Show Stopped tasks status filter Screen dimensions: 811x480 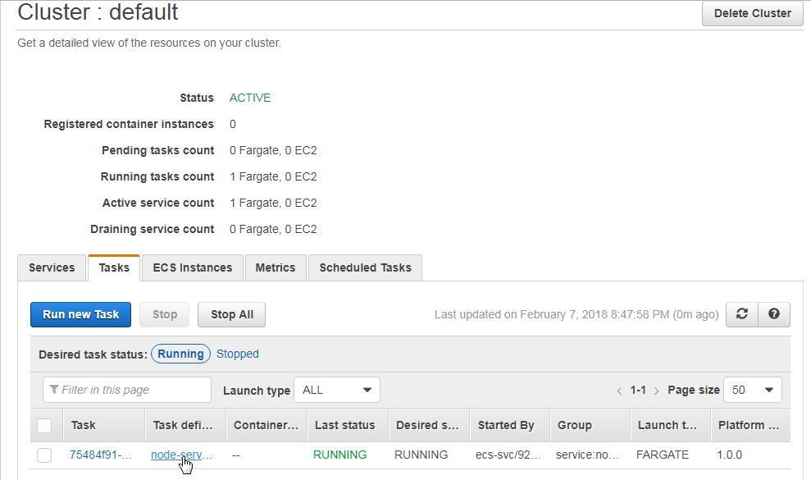(x=238, y=354)
